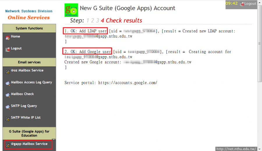Open the @oz Mailbox Service page

coord(27,70)
